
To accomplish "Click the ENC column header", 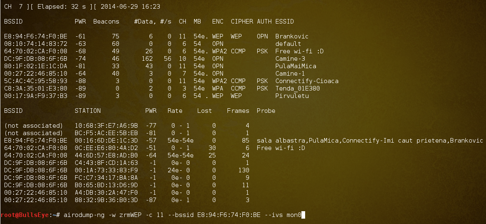I will (218, 21).
